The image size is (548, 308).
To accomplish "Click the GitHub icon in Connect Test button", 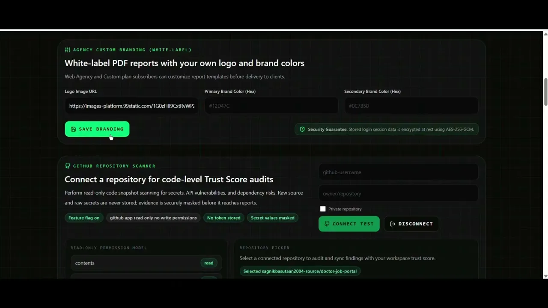I will pos(327,224).
